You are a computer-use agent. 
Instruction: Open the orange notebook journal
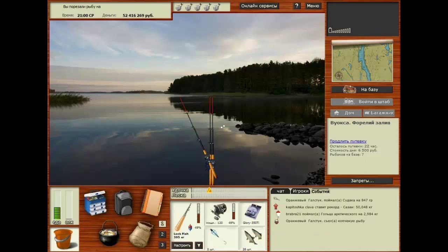152,202
